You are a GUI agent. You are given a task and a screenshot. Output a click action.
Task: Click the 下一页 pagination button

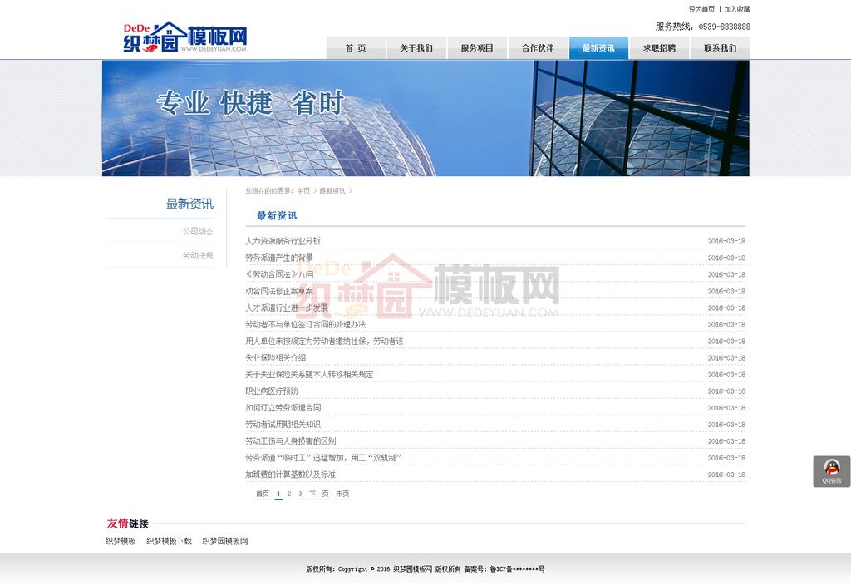pyautogui.click(x=318, y=494)
